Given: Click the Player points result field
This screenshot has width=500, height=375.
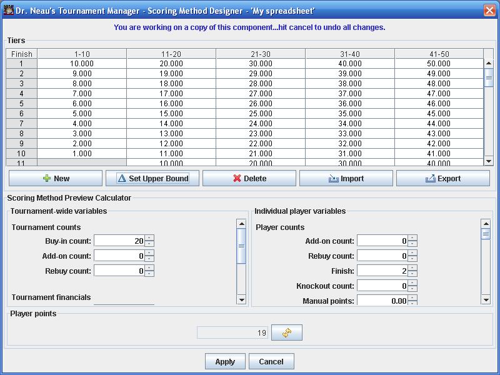Looking at the screenshot, I should click(232, 332).
